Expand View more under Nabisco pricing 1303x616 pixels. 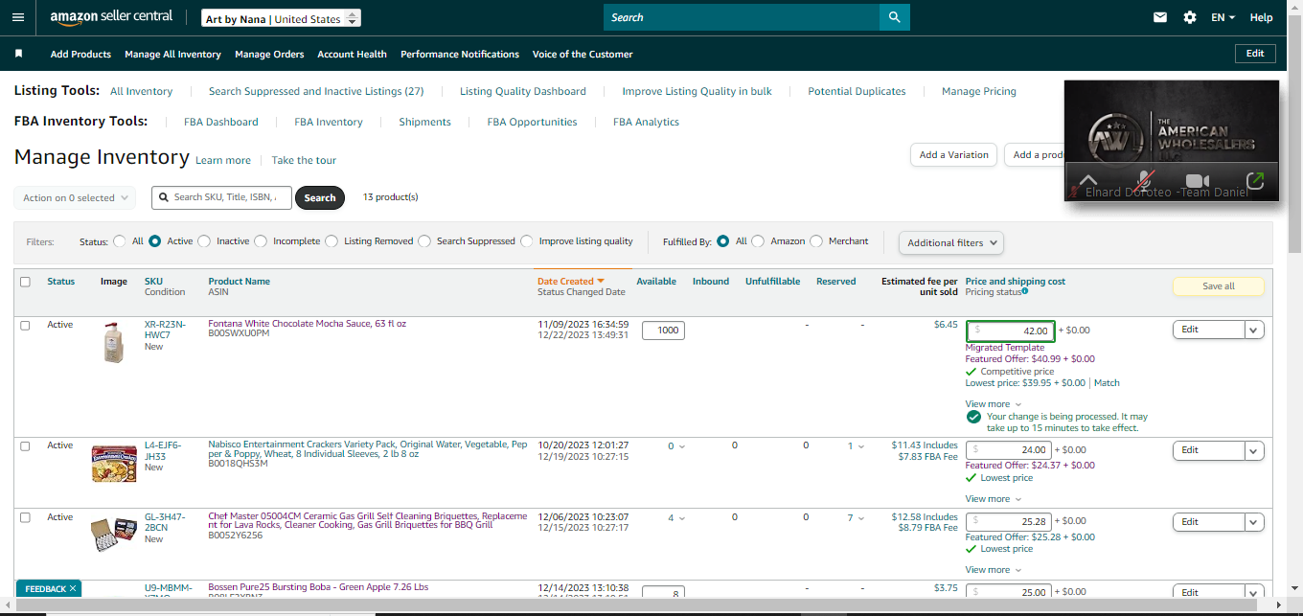[x=994, y=499]
